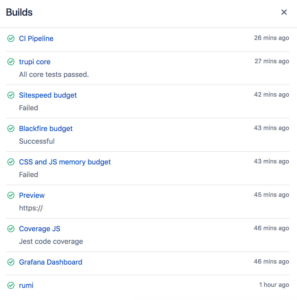Open the CI Pipeline build
Image resolution: width=297 pixels, height=300 pixels.
point(36,39)
